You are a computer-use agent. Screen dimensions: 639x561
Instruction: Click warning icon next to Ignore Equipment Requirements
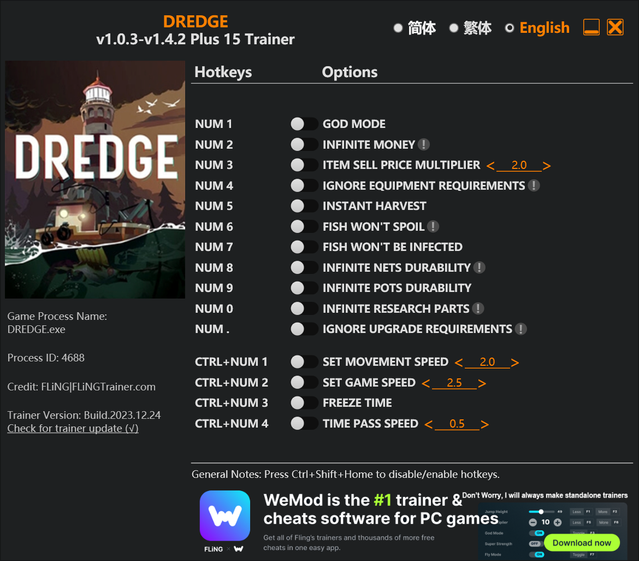tap(534, 186)
